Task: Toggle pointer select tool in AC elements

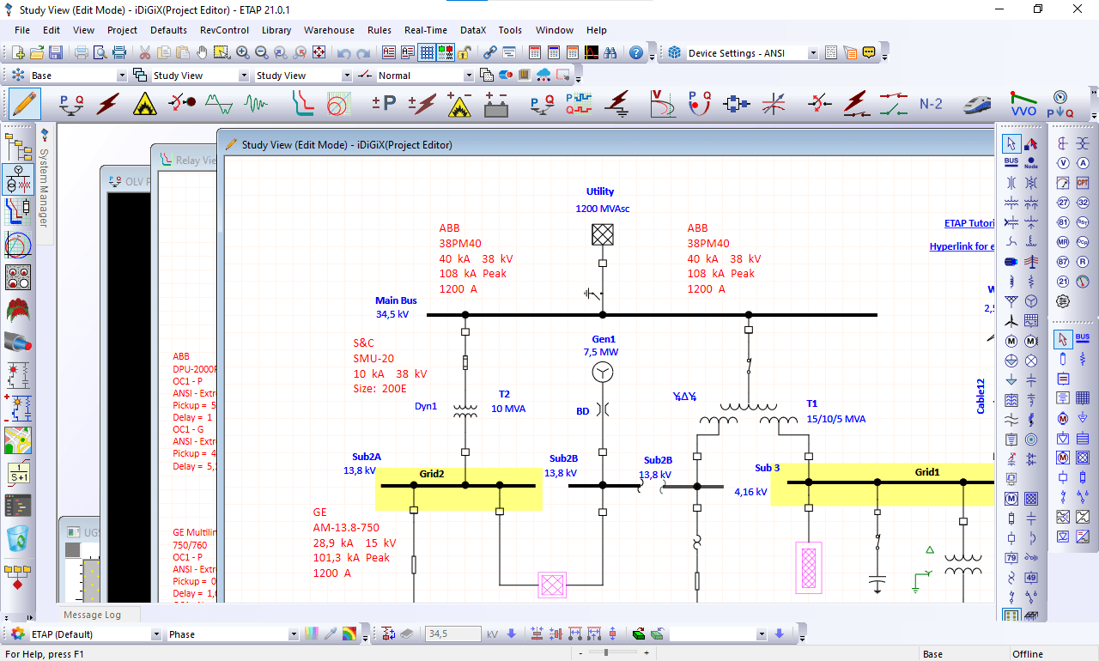Action: point(1011,144)
